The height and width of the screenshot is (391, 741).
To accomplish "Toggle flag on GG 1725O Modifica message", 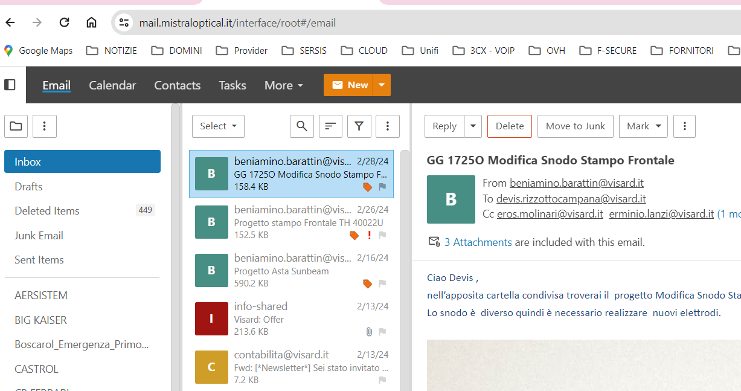I will point(382,187).
